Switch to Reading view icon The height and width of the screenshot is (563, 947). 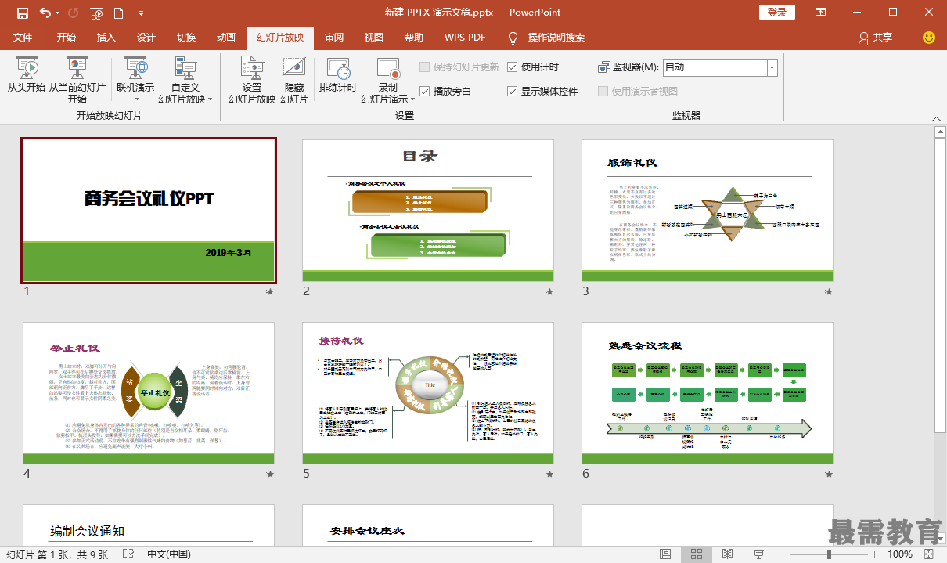pyautogui.click(x=727, y=554)
